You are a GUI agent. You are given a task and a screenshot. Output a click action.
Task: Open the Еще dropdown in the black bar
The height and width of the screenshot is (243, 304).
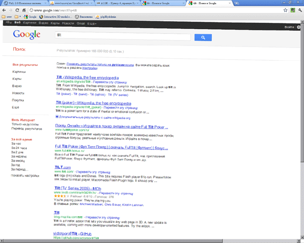click(92, 24)
